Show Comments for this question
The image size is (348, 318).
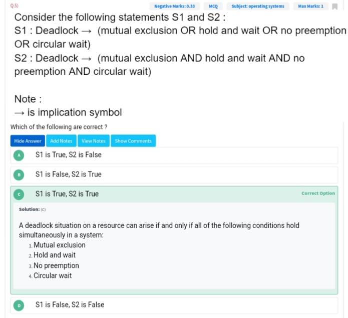[x=133, y=141]
